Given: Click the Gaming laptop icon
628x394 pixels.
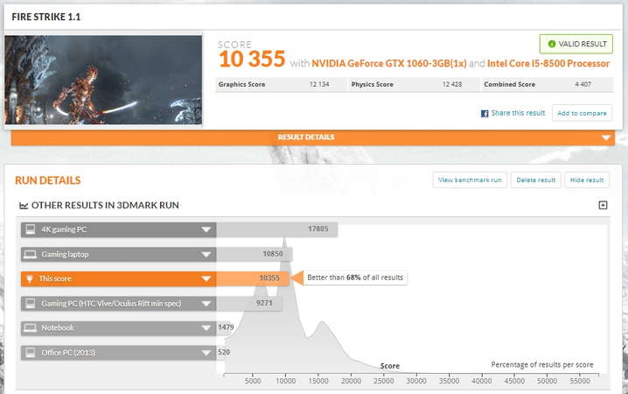Looking at the screenshot, I should 30,255.
